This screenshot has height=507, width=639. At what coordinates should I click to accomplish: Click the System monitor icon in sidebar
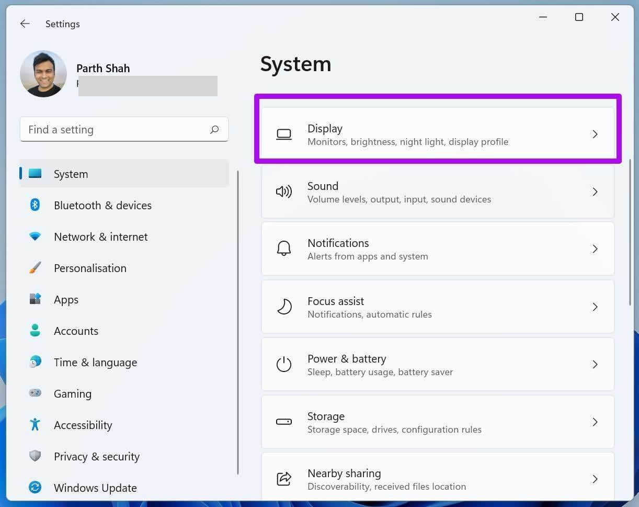(x=35, y=173)
